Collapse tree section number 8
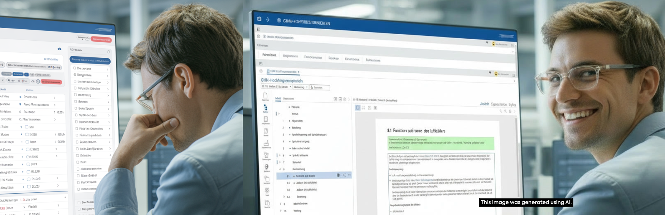 coord(280,169)
